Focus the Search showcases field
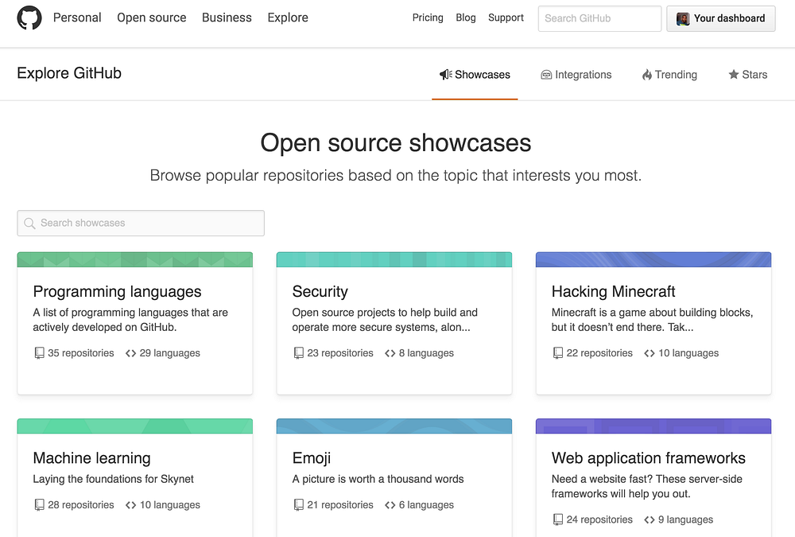This screenshot has height=537, width=795. [141, 224]
